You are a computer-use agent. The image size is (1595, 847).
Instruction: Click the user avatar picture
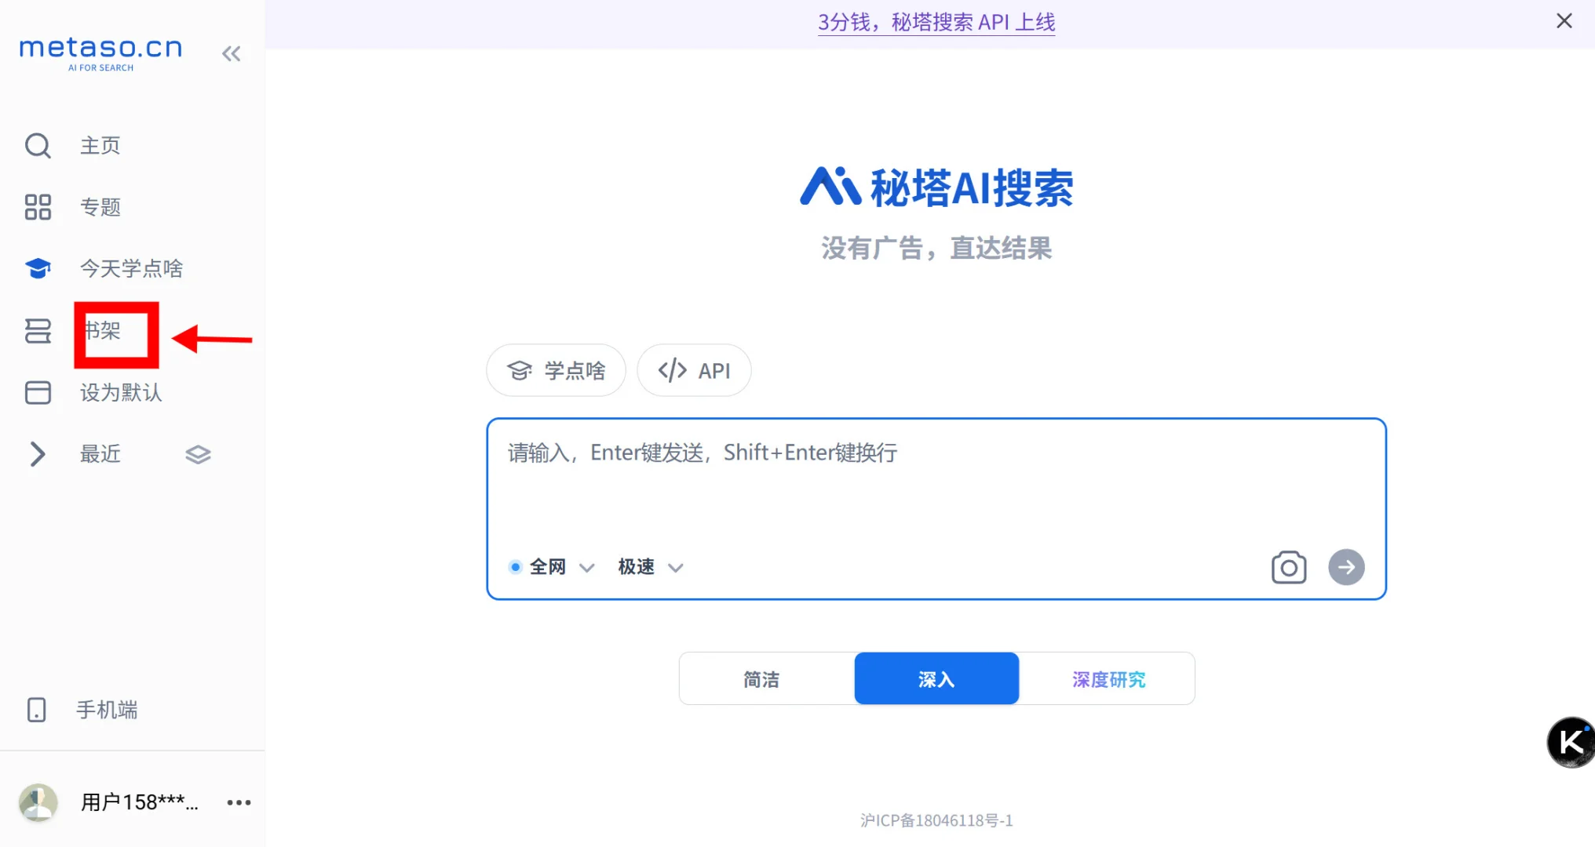click(38, 802)
